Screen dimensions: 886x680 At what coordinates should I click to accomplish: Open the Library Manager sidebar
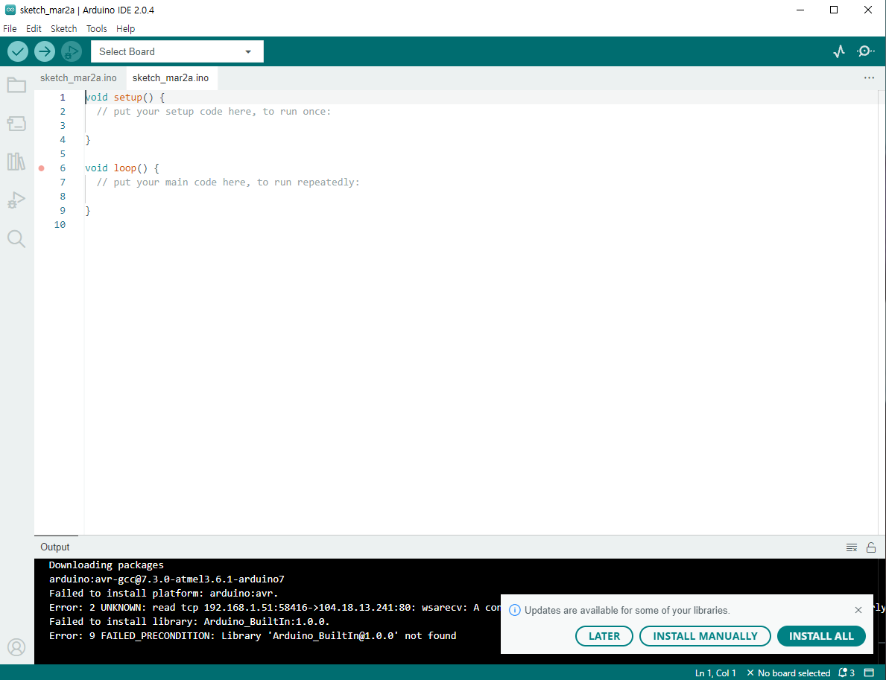(x=16, y=162)
